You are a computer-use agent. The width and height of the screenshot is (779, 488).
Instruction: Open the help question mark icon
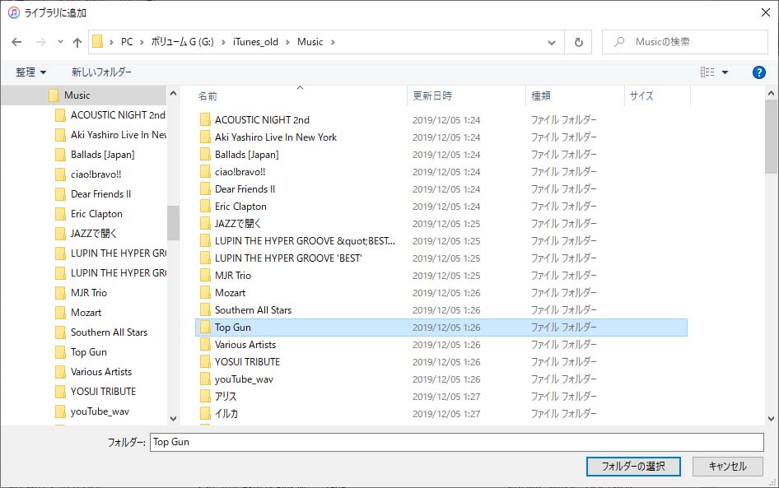[x=759, y=72]
